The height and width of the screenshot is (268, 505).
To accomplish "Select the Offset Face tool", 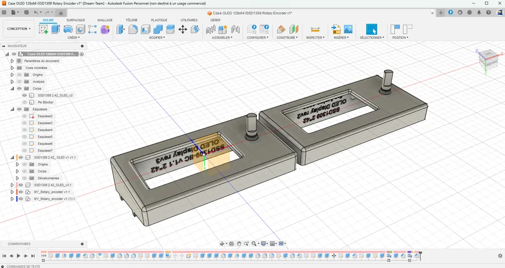I will click(x=170, y=29).
